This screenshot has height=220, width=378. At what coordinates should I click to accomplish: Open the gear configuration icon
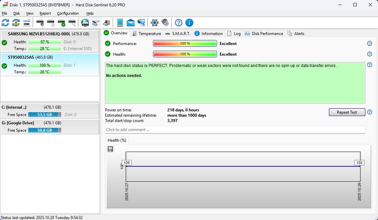click(x=155, y=23)
